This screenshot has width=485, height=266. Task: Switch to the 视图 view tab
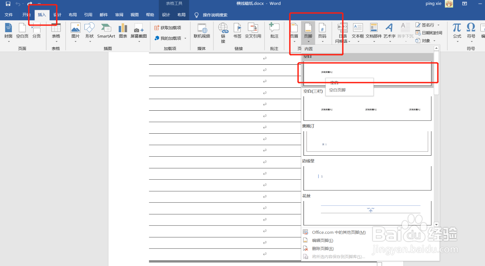134,15
